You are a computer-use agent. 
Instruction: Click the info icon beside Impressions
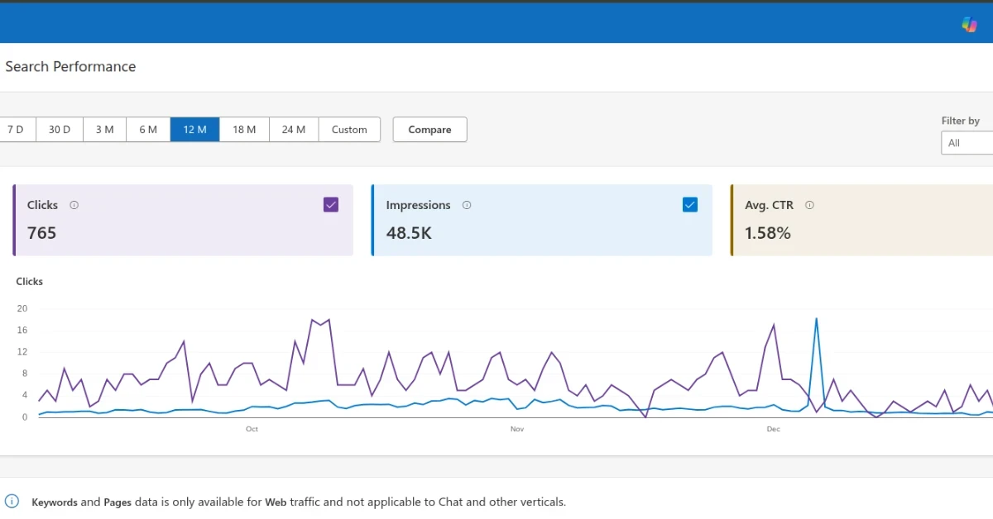coord(467,205)
